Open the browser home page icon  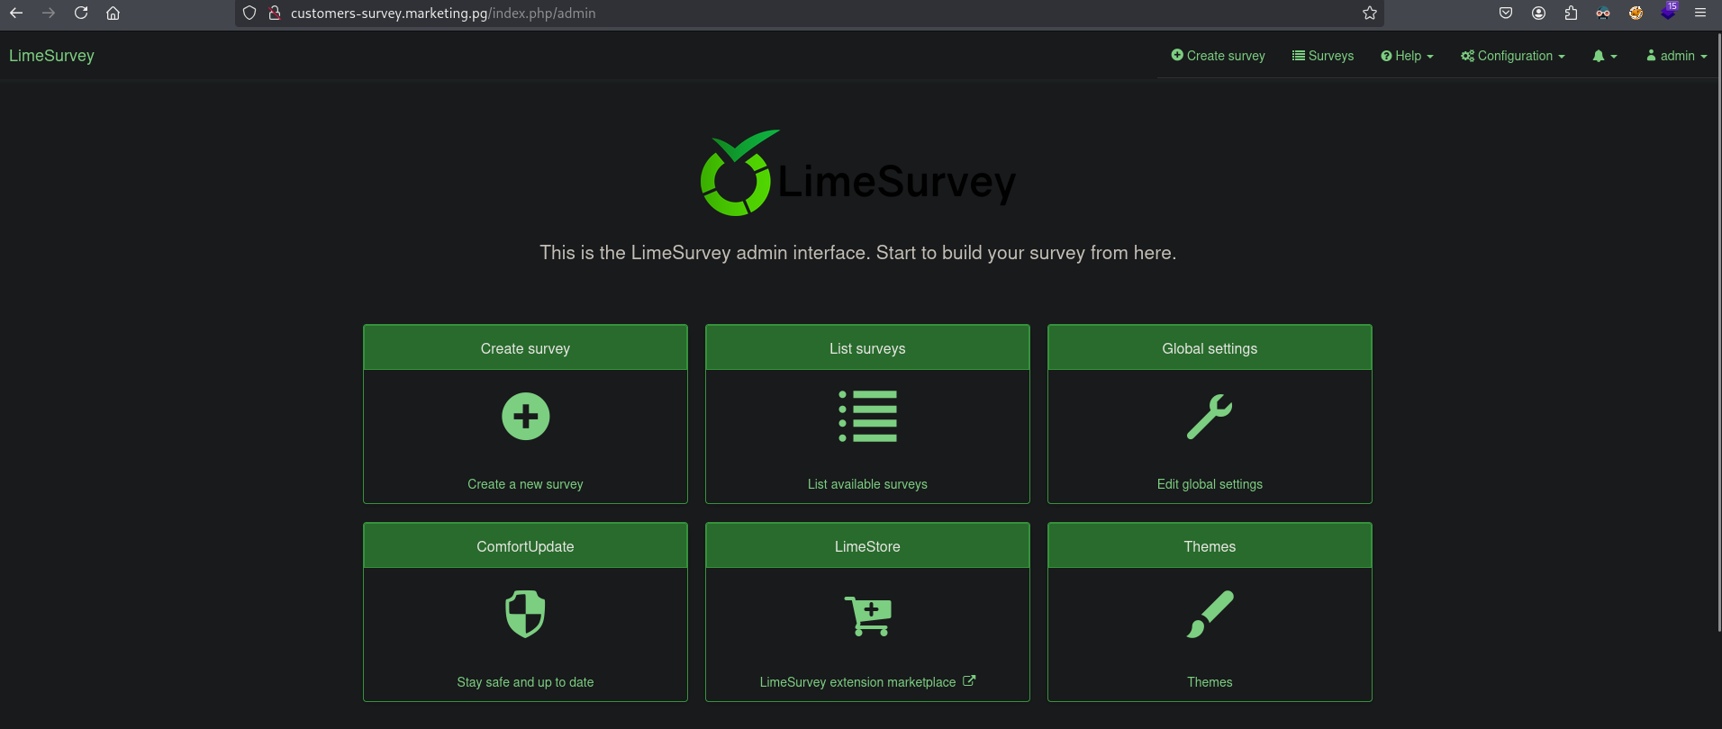point(113,13)
